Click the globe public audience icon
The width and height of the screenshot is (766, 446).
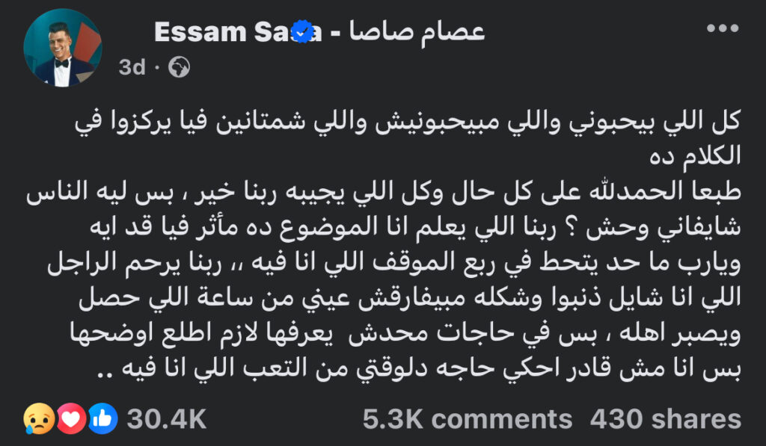click(180, 67)
